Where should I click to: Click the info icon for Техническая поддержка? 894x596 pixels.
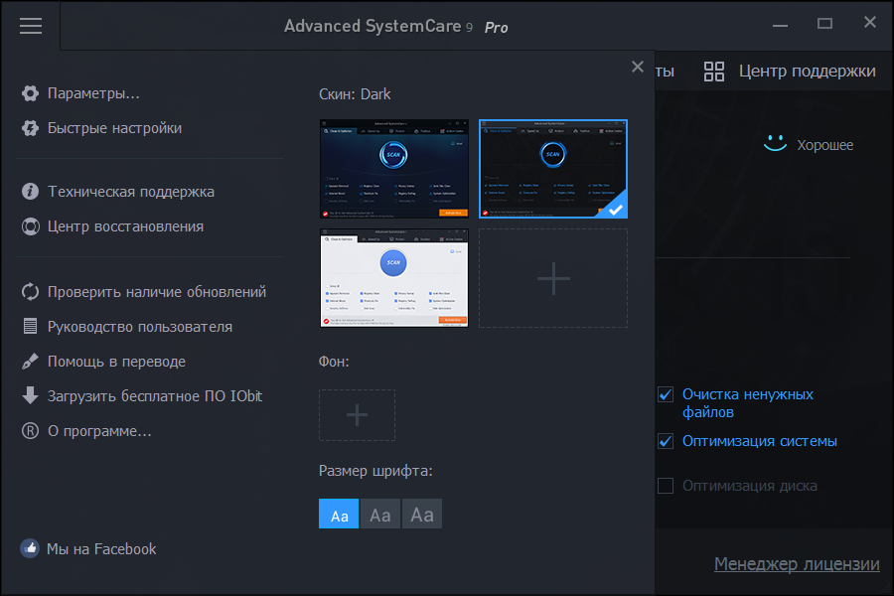click(x=30, y=192)
